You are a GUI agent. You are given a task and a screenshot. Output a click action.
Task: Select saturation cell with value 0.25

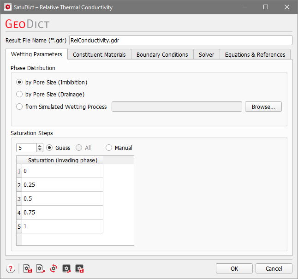click(63, 185)
